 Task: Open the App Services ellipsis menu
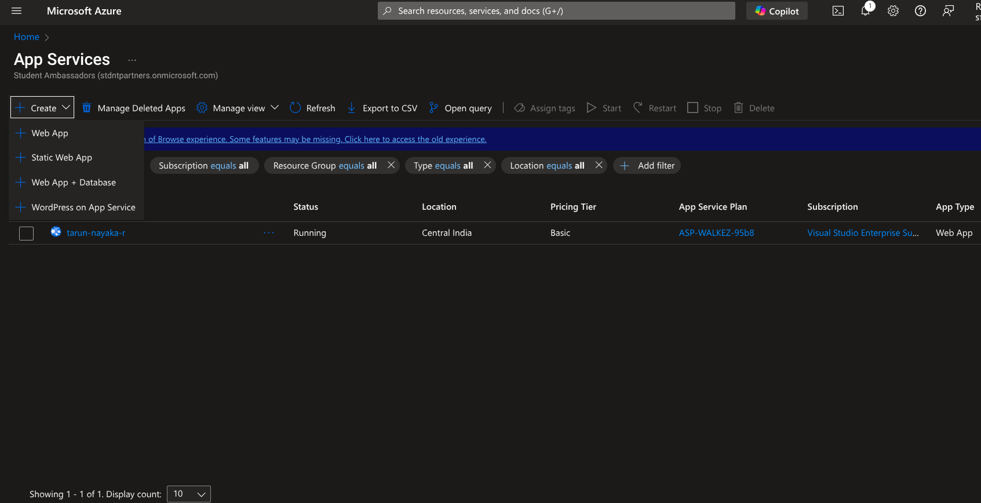[132, 60]
